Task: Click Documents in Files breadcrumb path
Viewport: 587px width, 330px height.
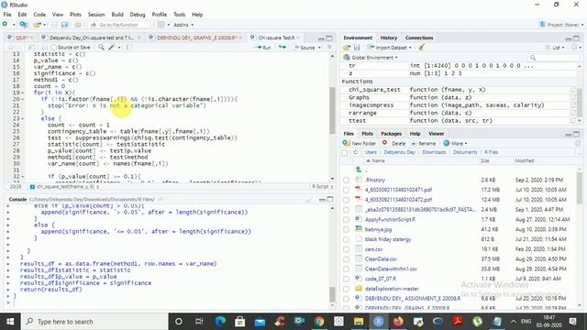Action: tap(465, 152)
